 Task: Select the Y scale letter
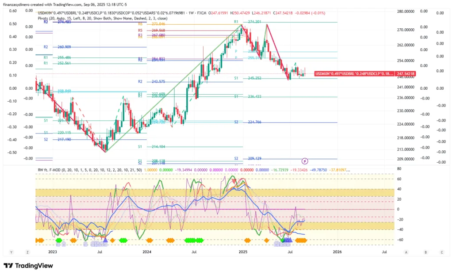click(11, 252)
